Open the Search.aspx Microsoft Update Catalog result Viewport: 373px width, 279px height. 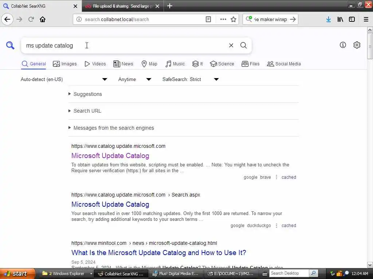coord(110,204)
